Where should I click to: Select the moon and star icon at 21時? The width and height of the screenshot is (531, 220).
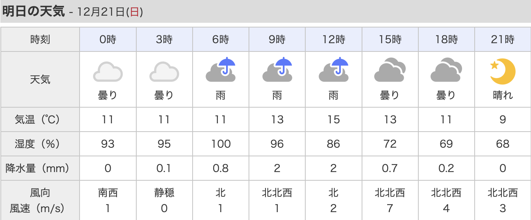503,71
